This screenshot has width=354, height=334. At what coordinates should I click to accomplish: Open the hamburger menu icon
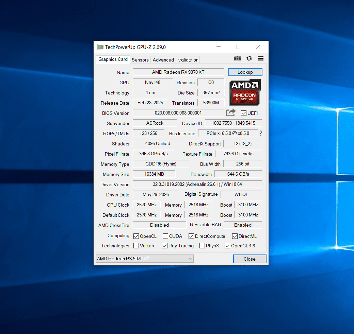(261, 58)
